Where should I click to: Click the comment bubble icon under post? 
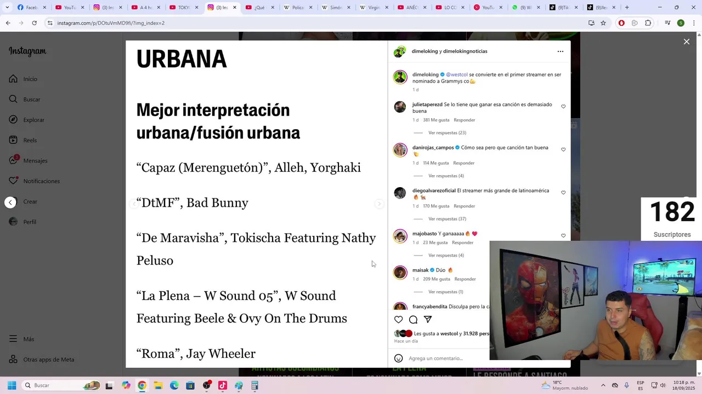[x=414, y=320]
